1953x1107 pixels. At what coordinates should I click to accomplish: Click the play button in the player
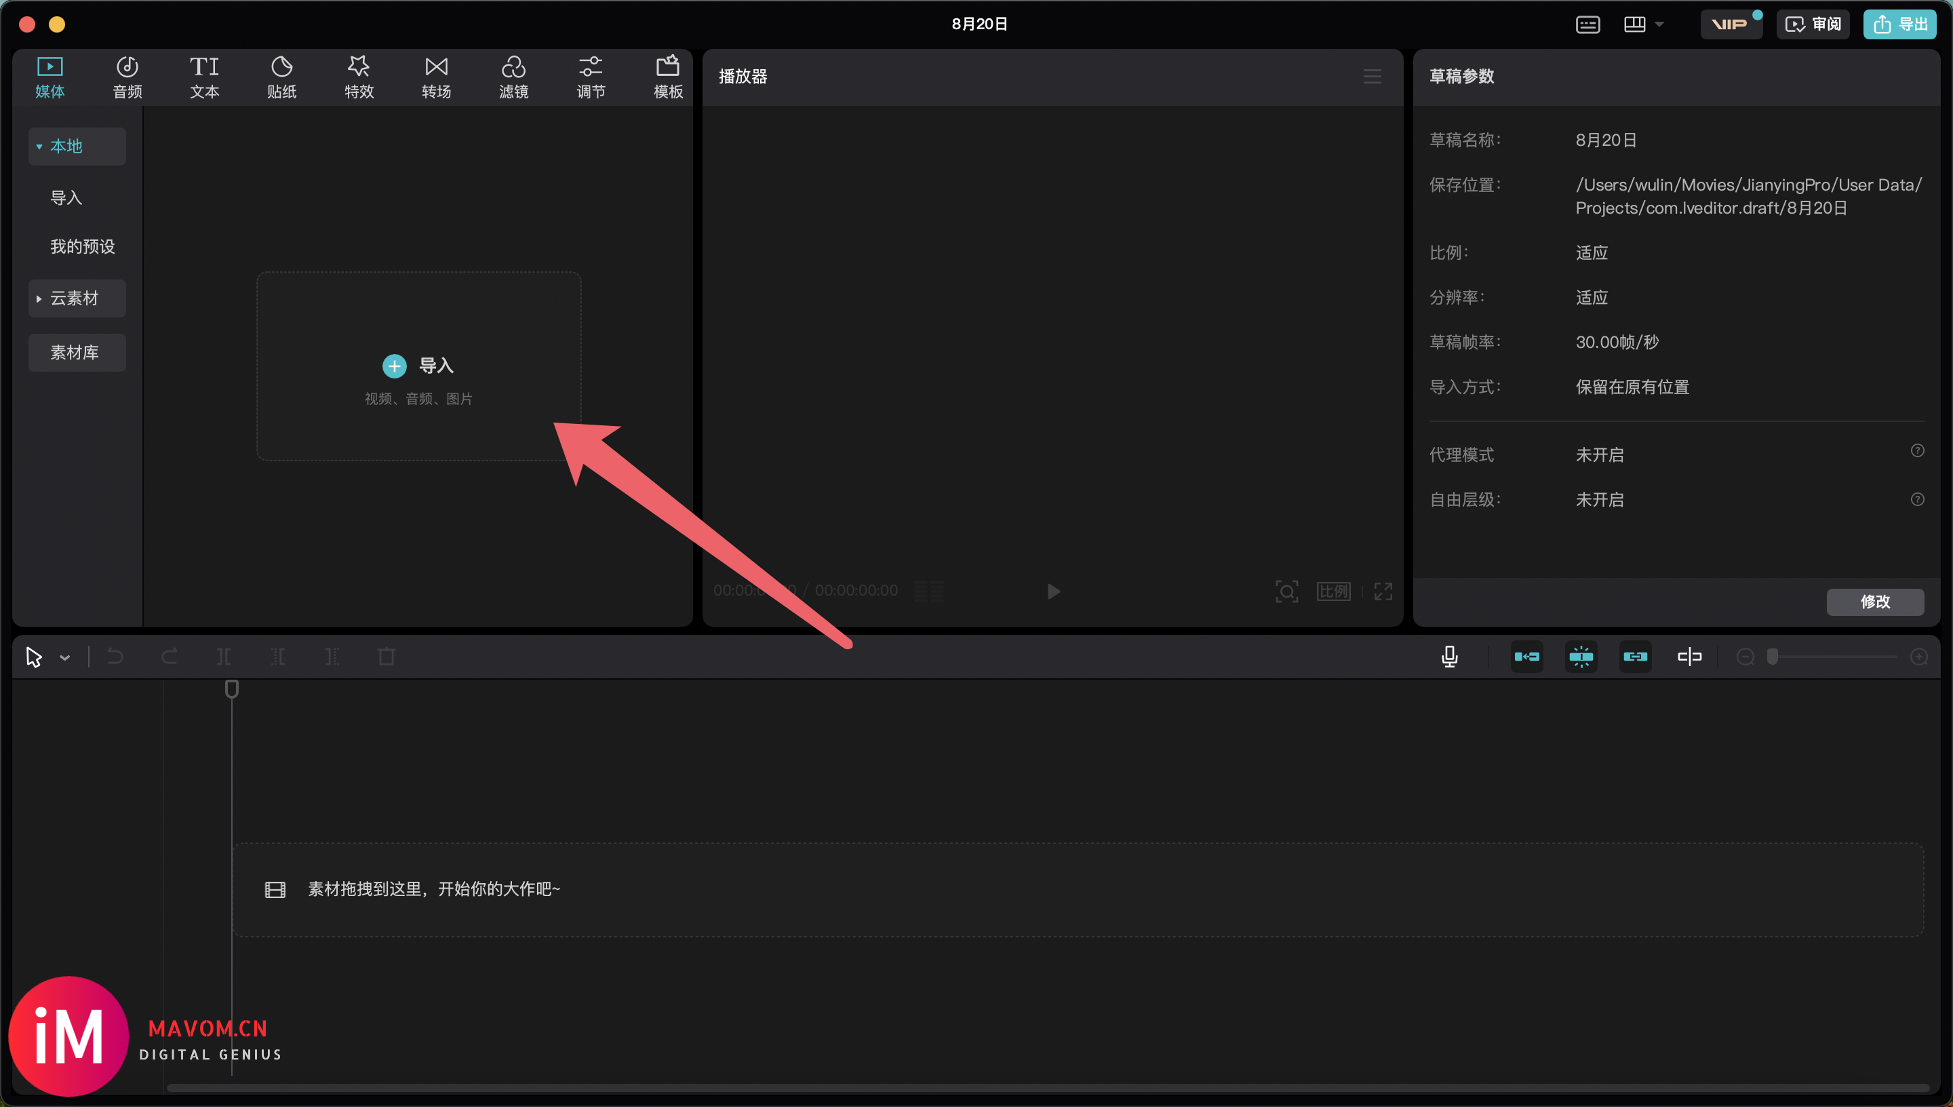(1053, 590)
